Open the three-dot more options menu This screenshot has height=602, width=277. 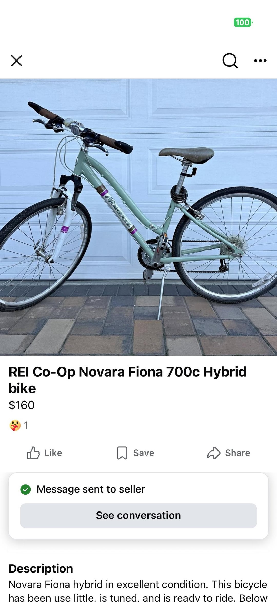[x=260, y=61]
